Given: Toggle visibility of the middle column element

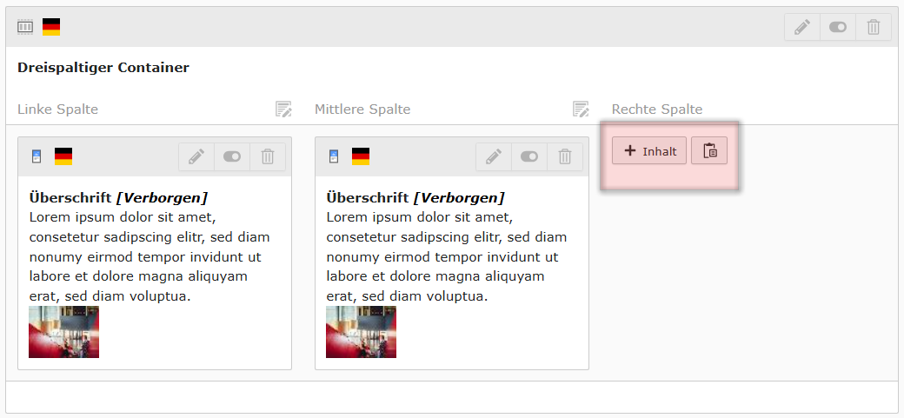Looking at the screenshot, I should click(x=529, y=156).
